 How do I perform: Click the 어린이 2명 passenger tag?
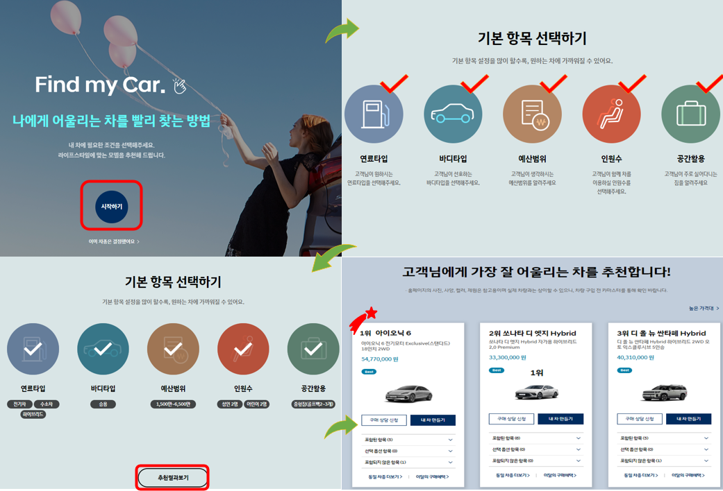coord(257,404)
